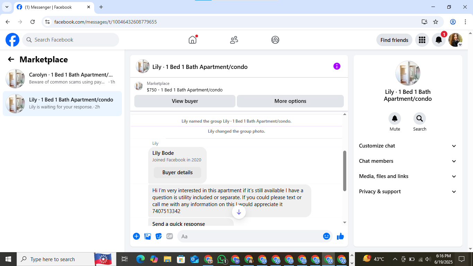This screenshot has height=266, width=473.
Task: Open the $750 Marketplace listing link
Action: tap(185, 90)
